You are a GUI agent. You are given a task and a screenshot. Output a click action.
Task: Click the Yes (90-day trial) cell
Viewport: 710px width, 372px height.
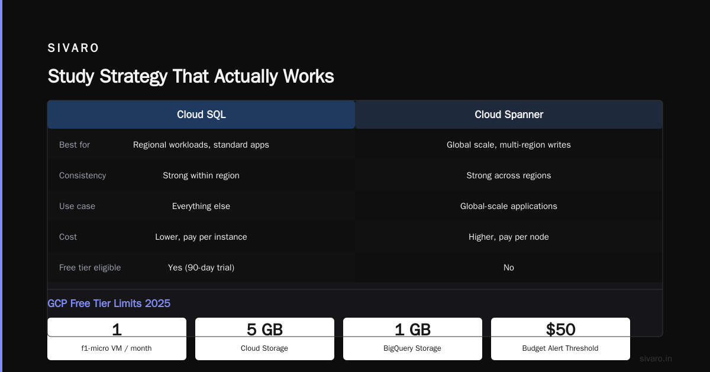(201, 267)
